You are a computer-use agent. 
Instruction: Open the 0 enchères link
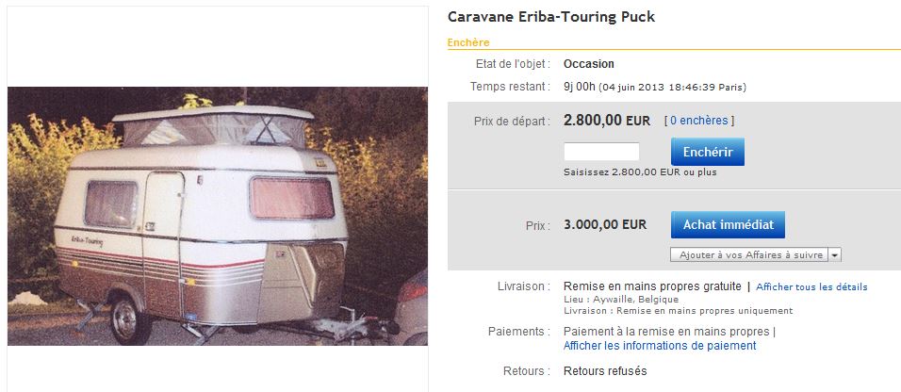698,121
